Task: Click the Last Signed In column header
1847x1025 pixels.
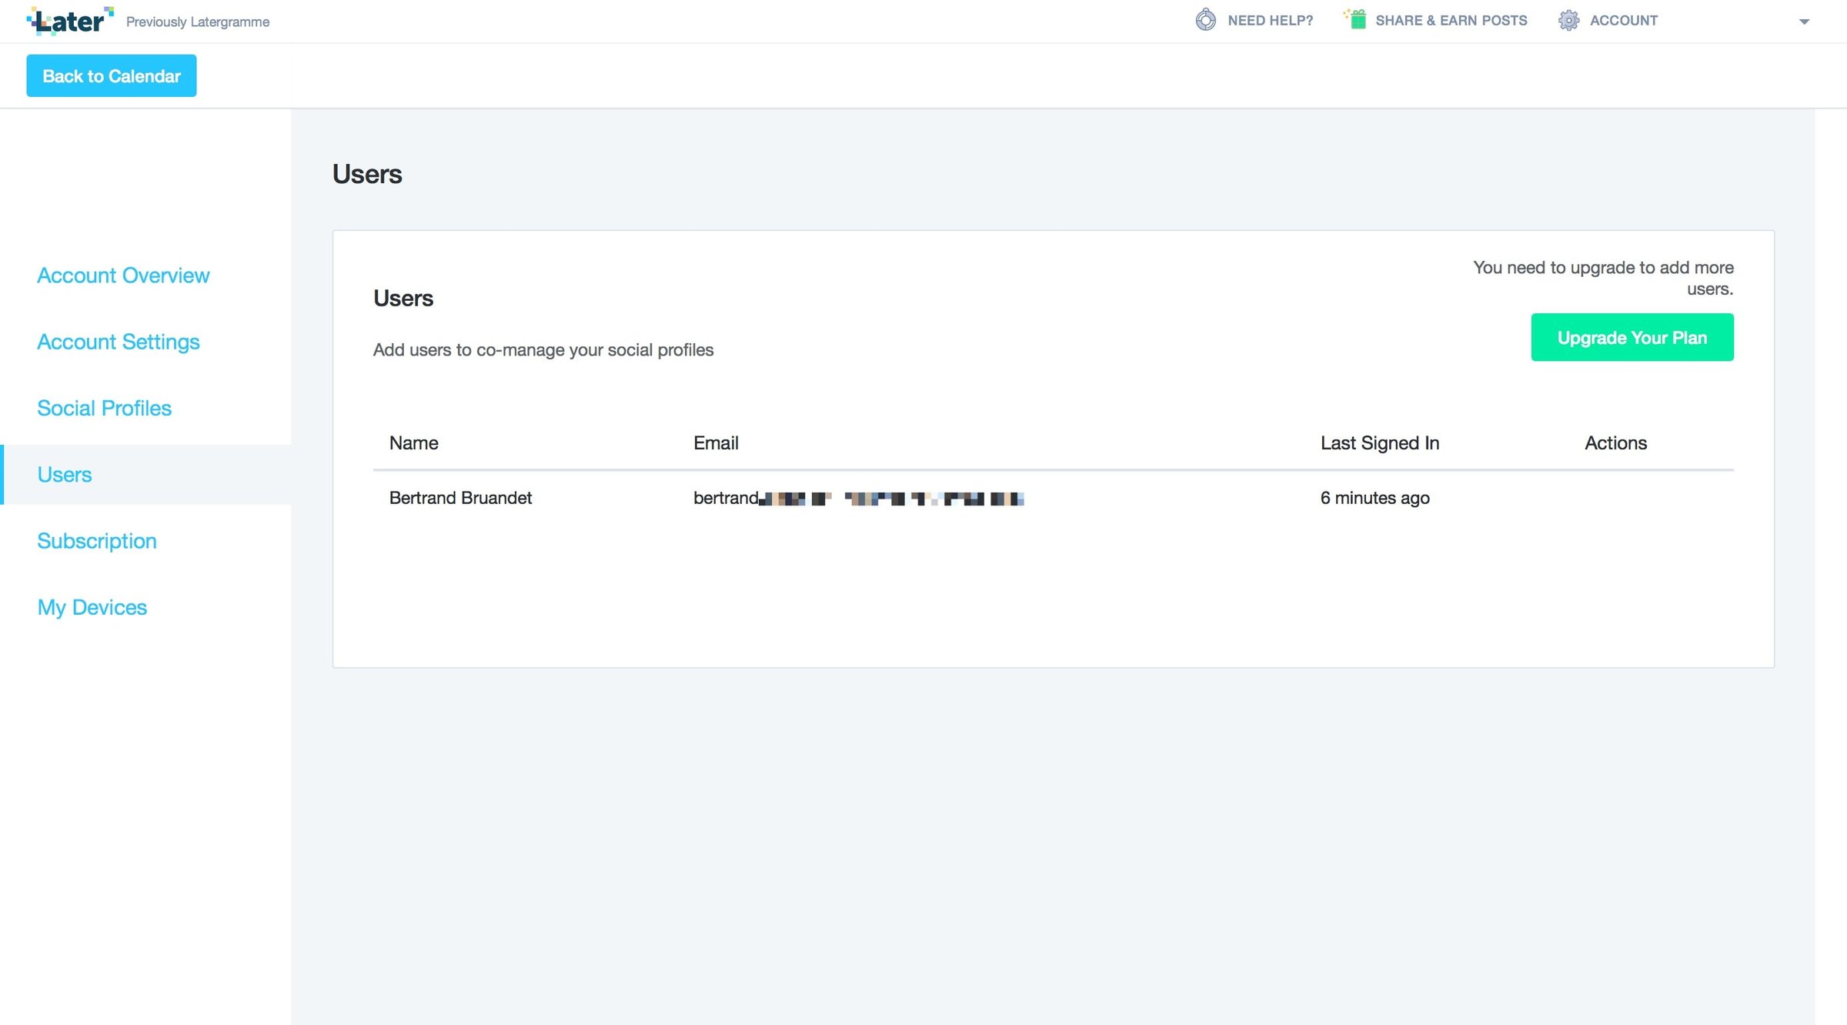Action: (x=1380, y=443)
